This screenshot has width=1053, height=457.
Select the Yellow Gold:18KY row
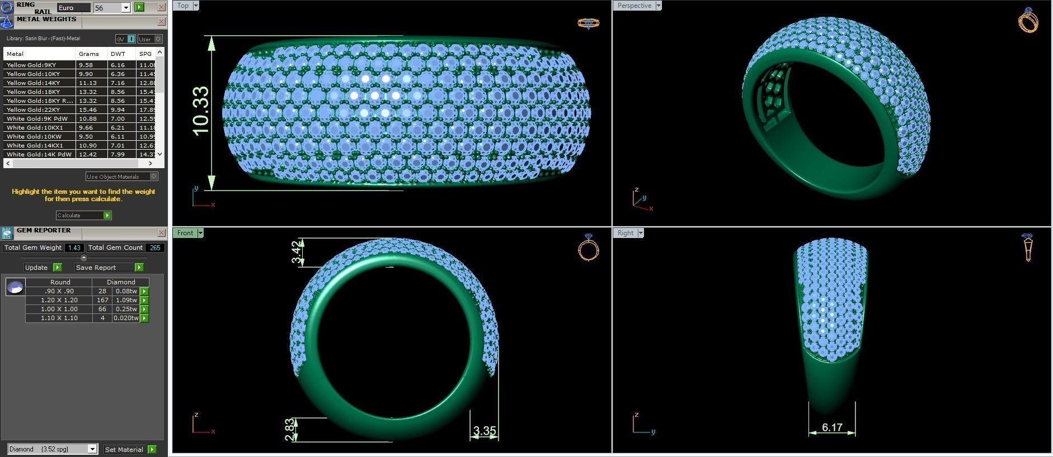pyautogui.click(x=80, y=92)
